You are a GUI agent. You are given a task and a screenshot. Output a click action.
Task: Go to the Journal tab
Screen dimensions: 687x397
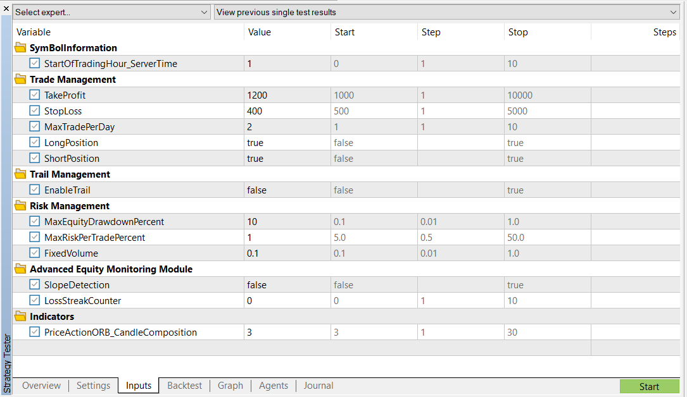(x=318, y=386)
